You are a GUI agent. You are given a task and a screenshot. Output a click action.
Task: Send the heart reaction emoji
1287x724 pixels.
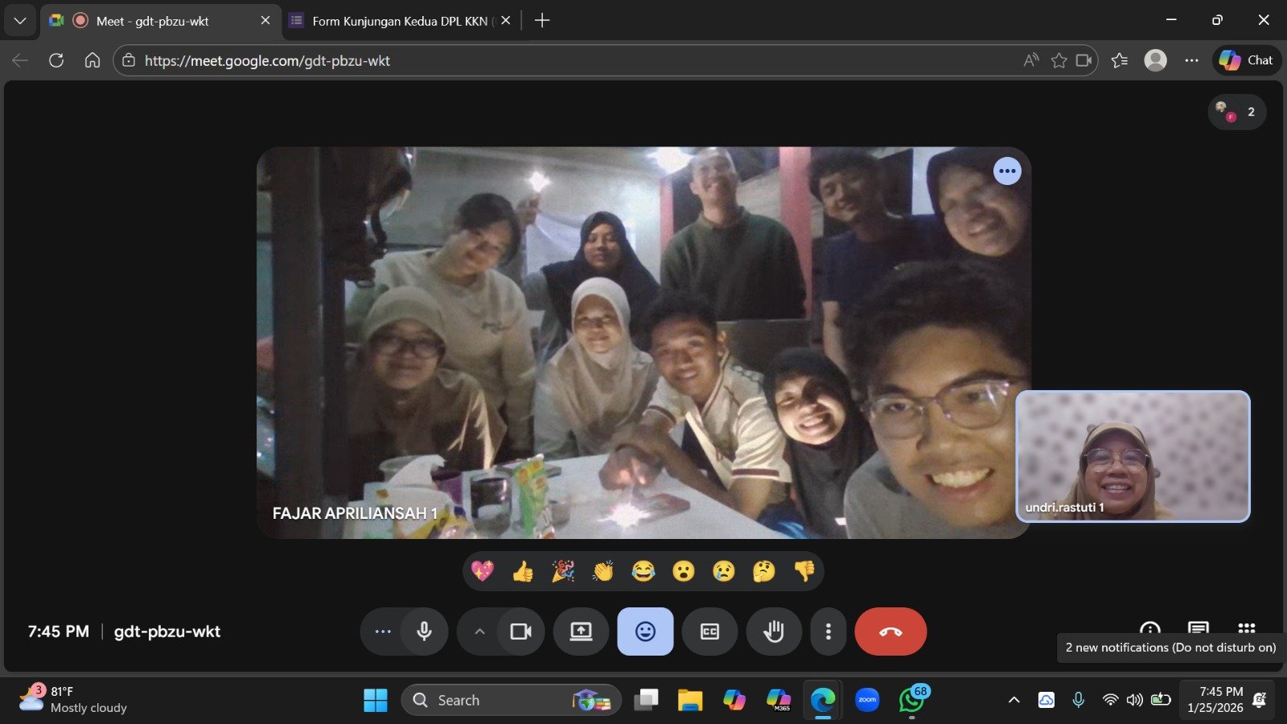point(481,571)
